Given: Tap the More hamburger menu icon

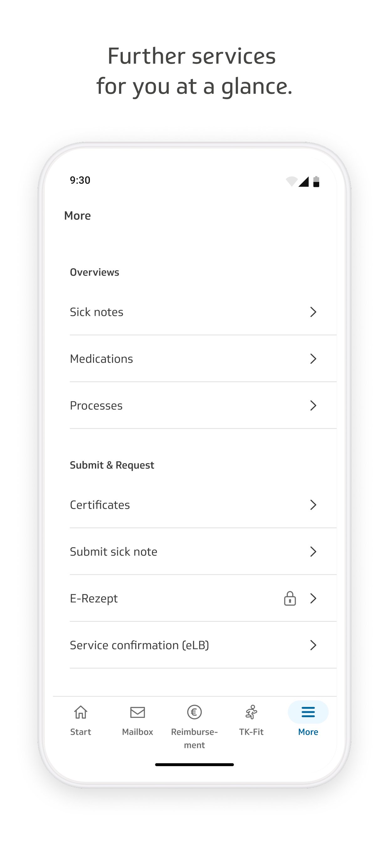Looking at the screenshot, I should click(x=308, y=712).
